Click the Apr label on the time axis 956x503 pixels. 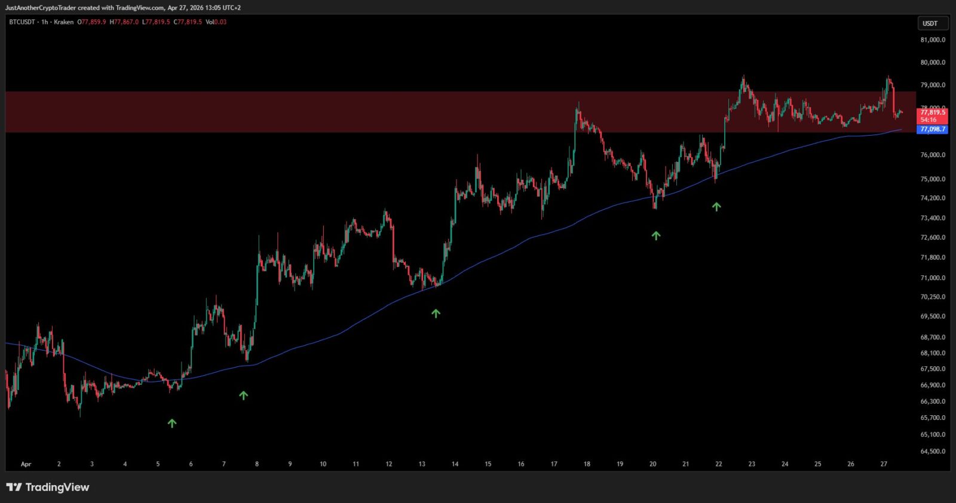point(26,464)
